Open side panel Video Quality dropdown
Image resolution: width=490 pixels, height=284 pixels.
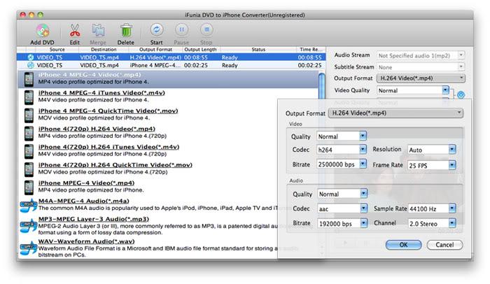(x=413, y=90)
